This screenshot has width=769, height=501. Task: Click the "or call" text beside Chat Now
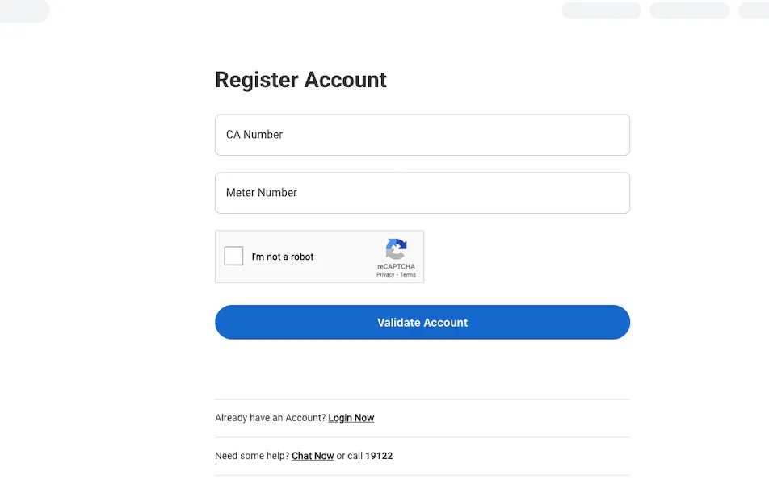[350, 456]
